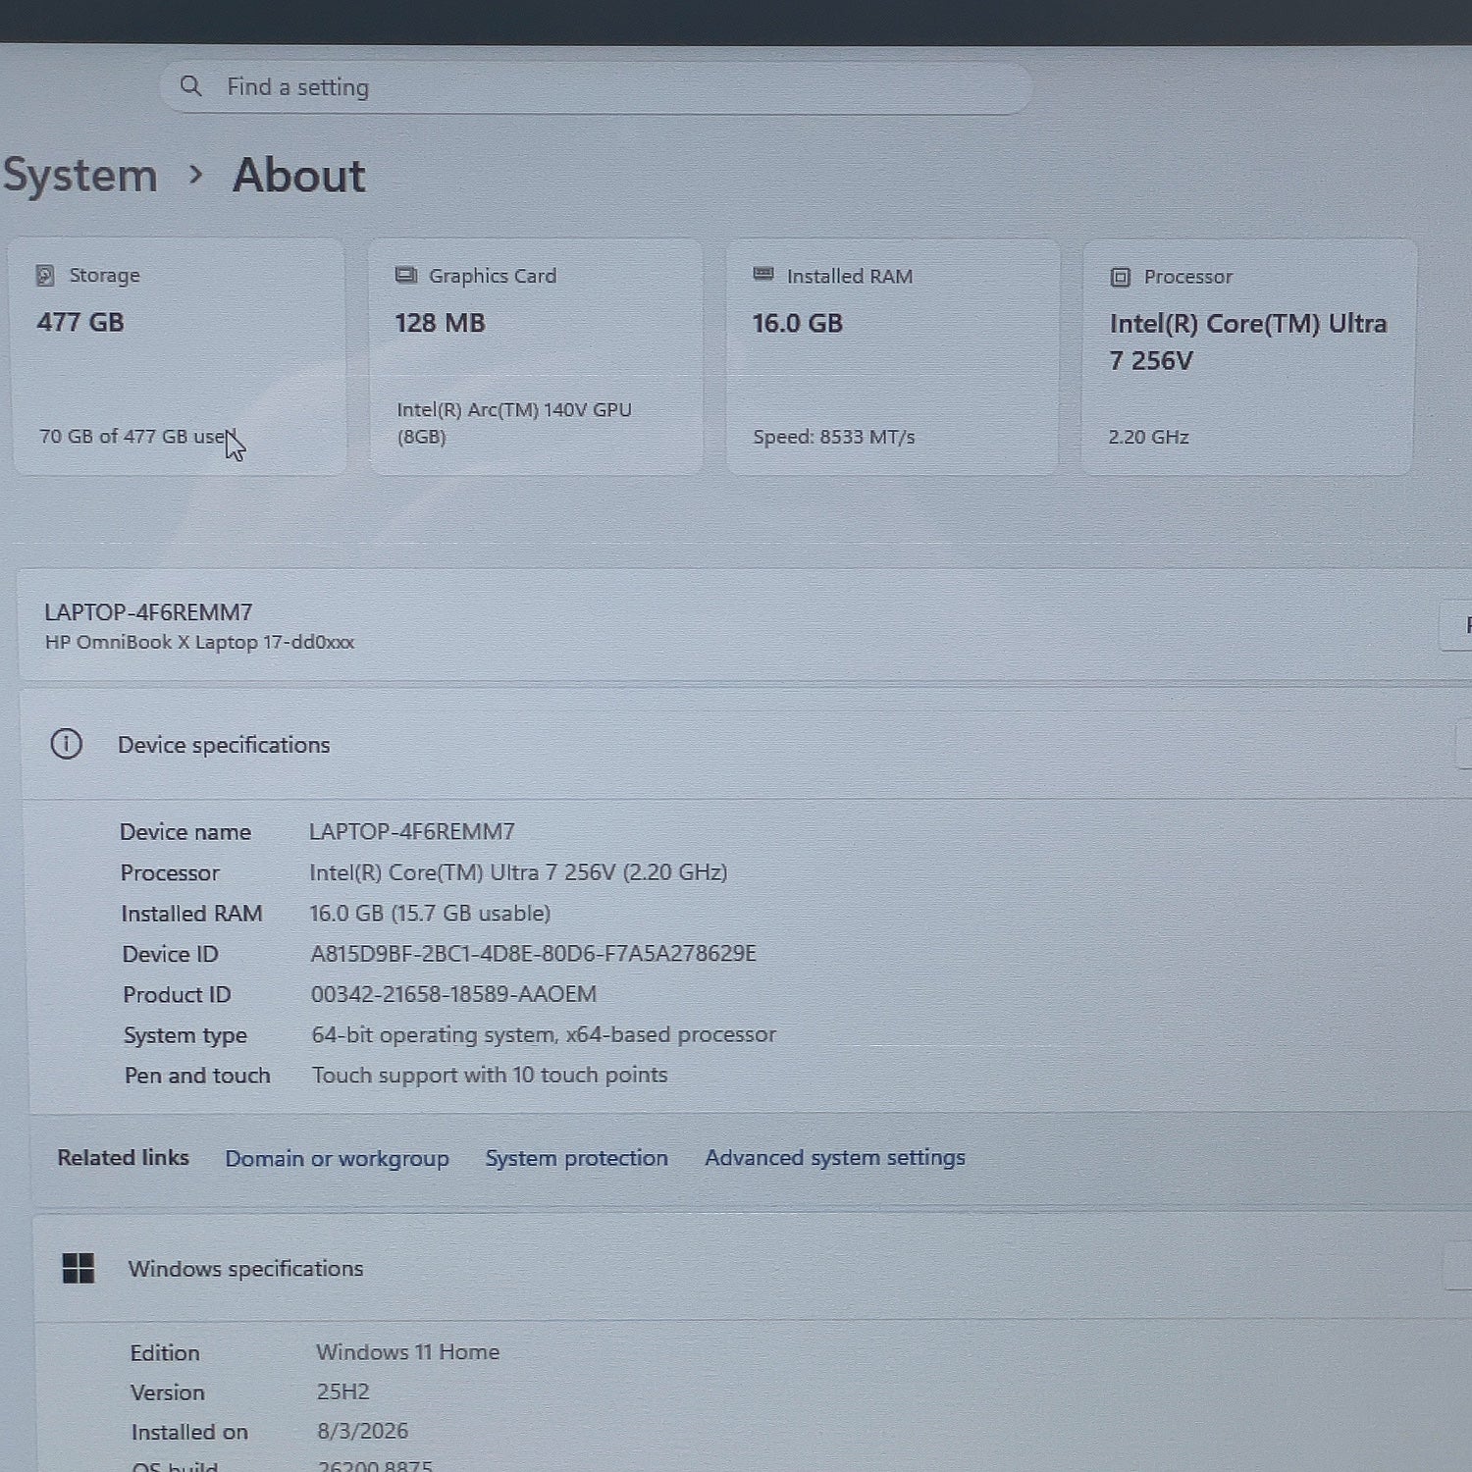Click the 2.20 GHz processor speed text
Viewport: 1472px width, 1472px height.
[1148, 437]
